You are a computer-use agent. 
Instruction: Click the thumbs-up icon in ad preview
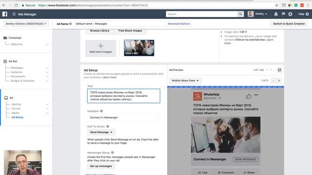(x=249, y=96)
